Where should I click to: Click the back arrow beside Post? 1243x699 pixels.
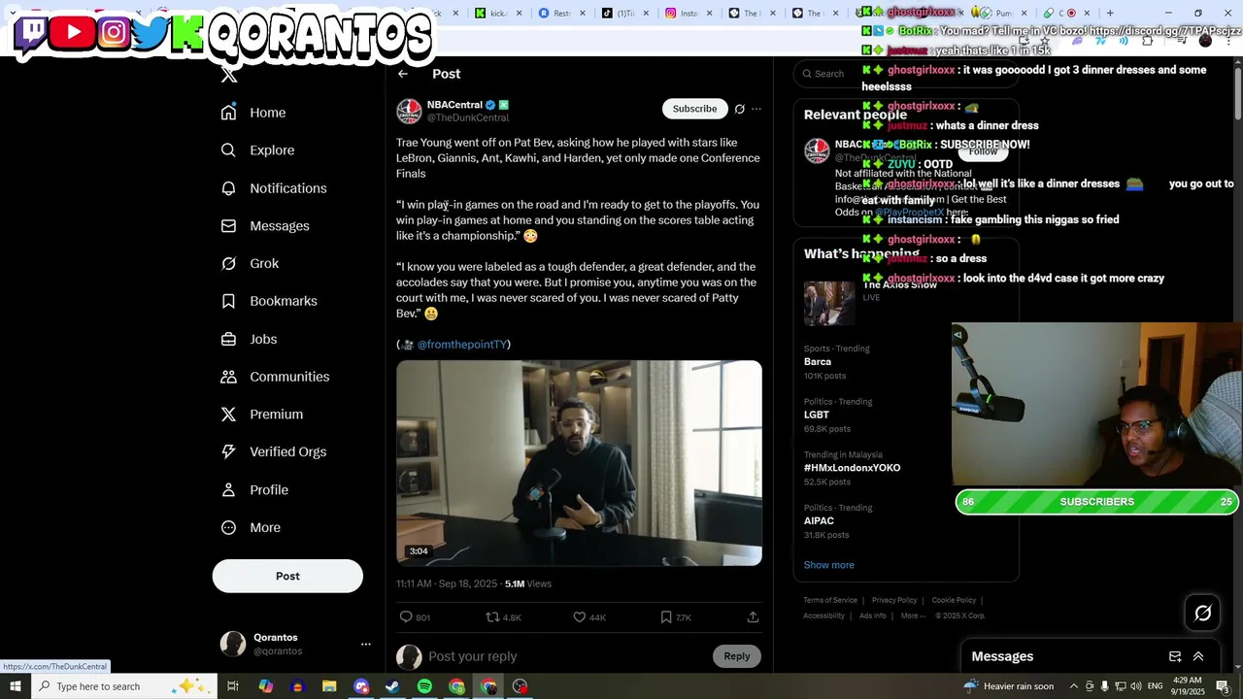tap(403, 74)
